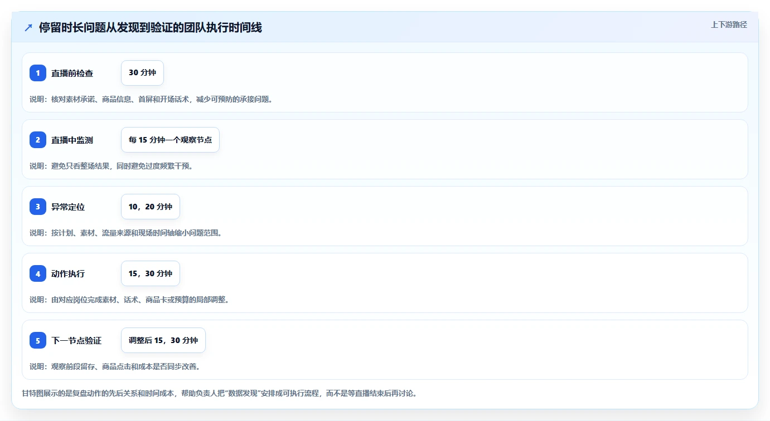Image resolution: width=770 pixels, height=421 pixels.
Task: Click the 动作执行 step title
Action: click(68, 274)
